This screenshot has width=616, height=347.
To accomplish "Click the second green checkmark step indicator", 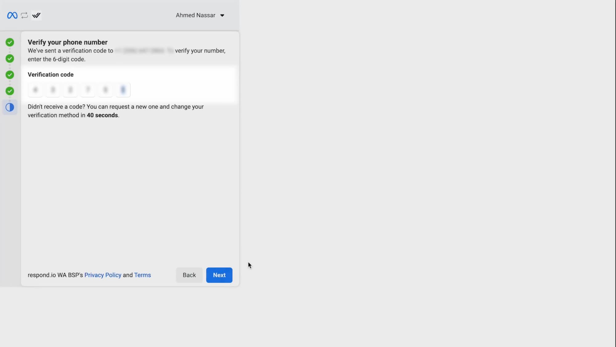I will [10, 59].
